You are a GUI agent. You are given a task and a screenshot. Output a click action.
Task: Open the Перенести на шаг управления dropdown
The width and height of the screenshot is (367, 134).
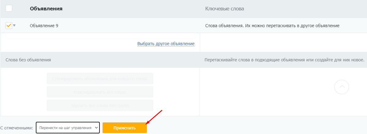click(68, 128)
